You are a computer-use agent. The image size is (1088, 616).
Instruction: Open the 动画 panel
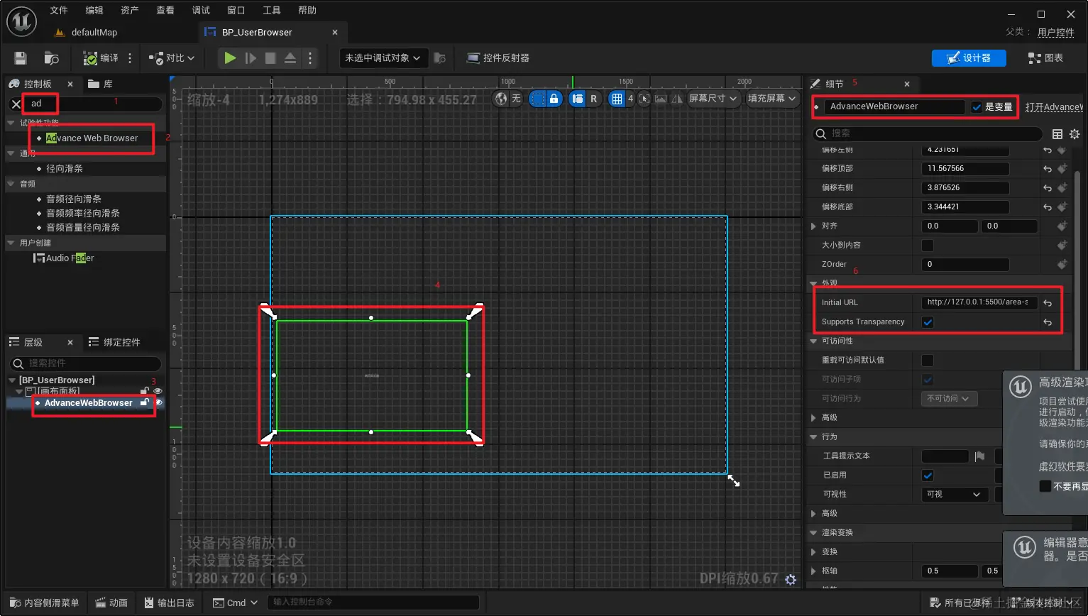click(111, 602)
